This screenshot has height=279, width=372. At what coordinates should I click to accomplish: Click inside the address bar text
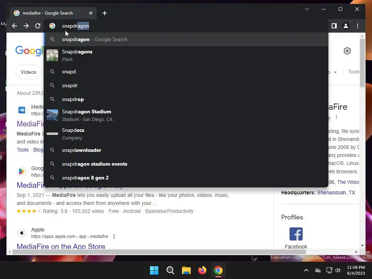tap(76, 26)
